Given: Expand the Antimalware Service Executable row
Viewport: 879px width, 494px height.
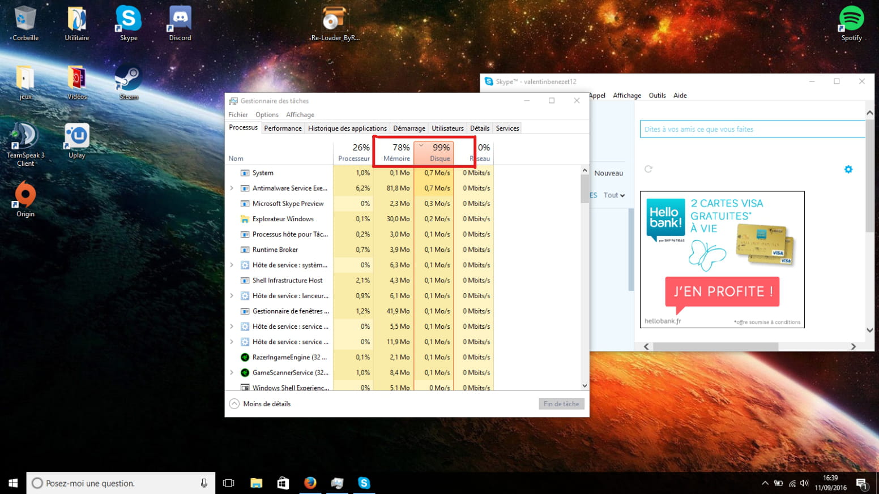Looking at the screenshot, I should pos(232,188).
